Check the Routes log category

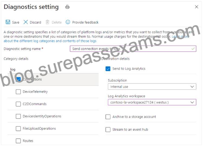pyautogui.click(x=18, y=141)
